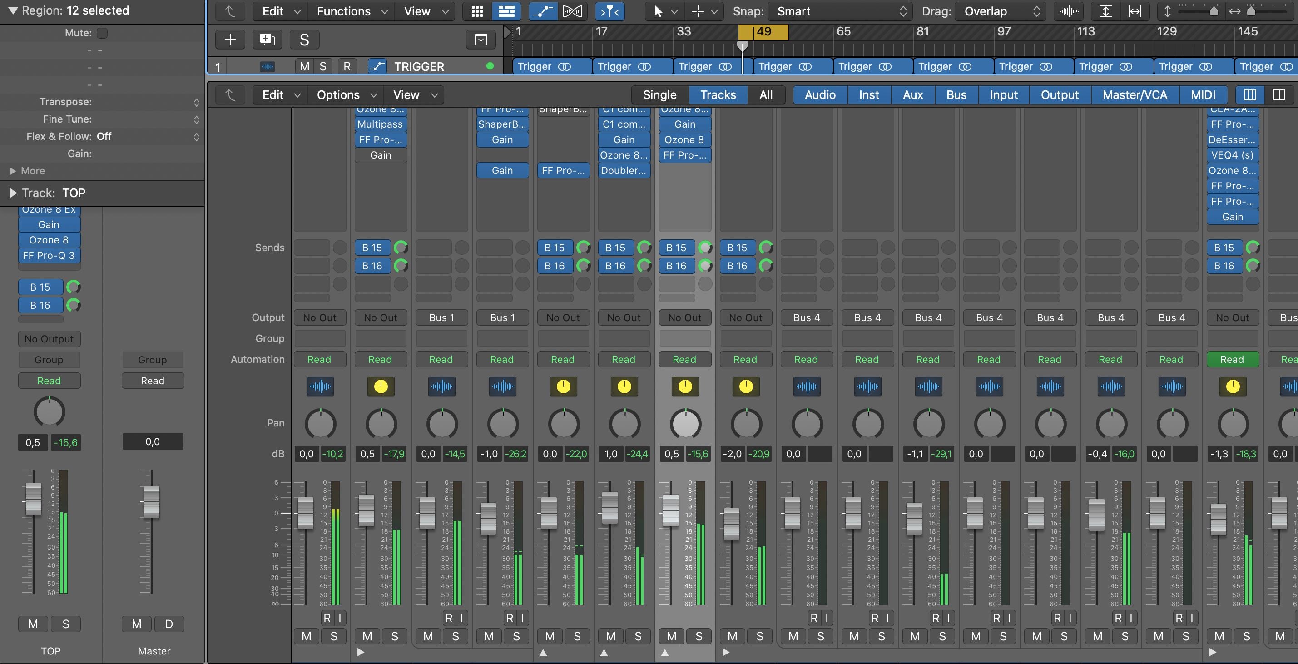1298x664 pixels.
Task: Enable the Mute checkbox in Region inspector
Action: (102, 33)
